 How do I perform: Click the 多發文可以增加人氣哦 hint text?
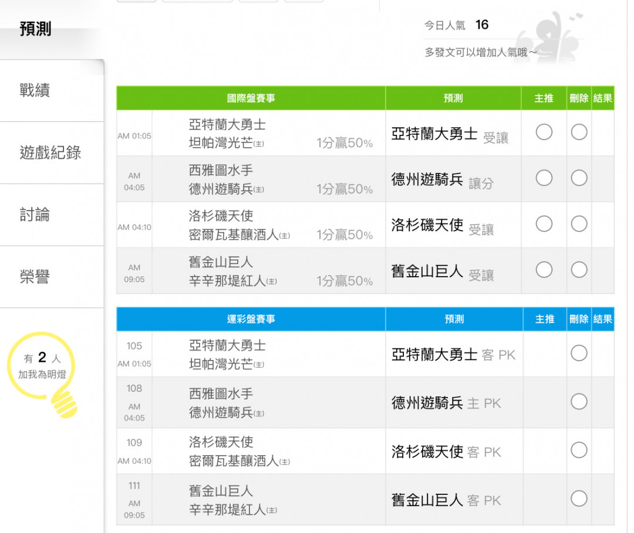pos(481,53)
